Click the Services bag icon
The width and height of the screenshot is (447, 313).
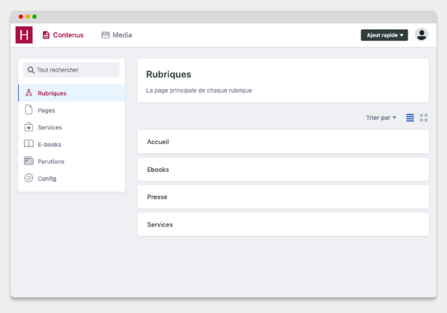pyautogui.click(x=29, y=127)
